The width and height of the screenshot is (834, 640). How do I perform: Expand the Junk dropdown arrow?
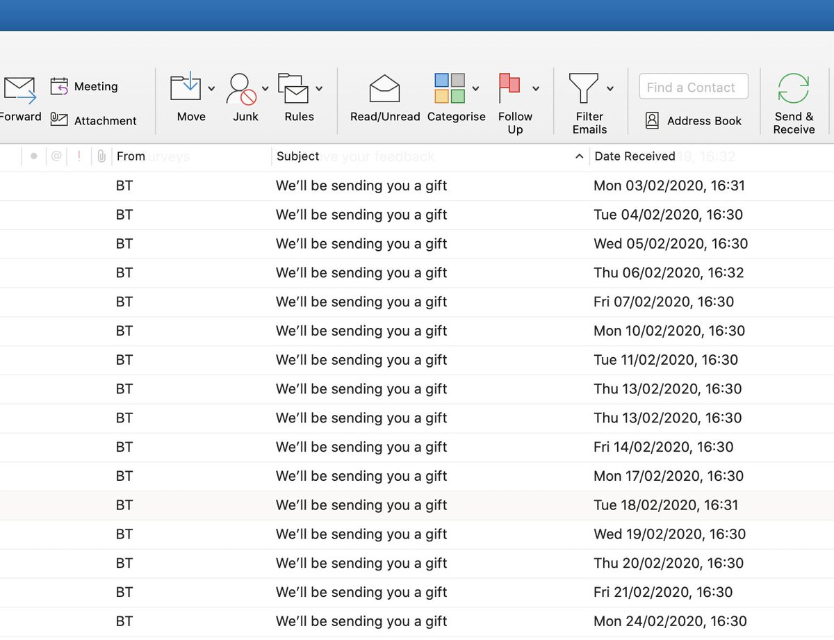coord(265,89)
